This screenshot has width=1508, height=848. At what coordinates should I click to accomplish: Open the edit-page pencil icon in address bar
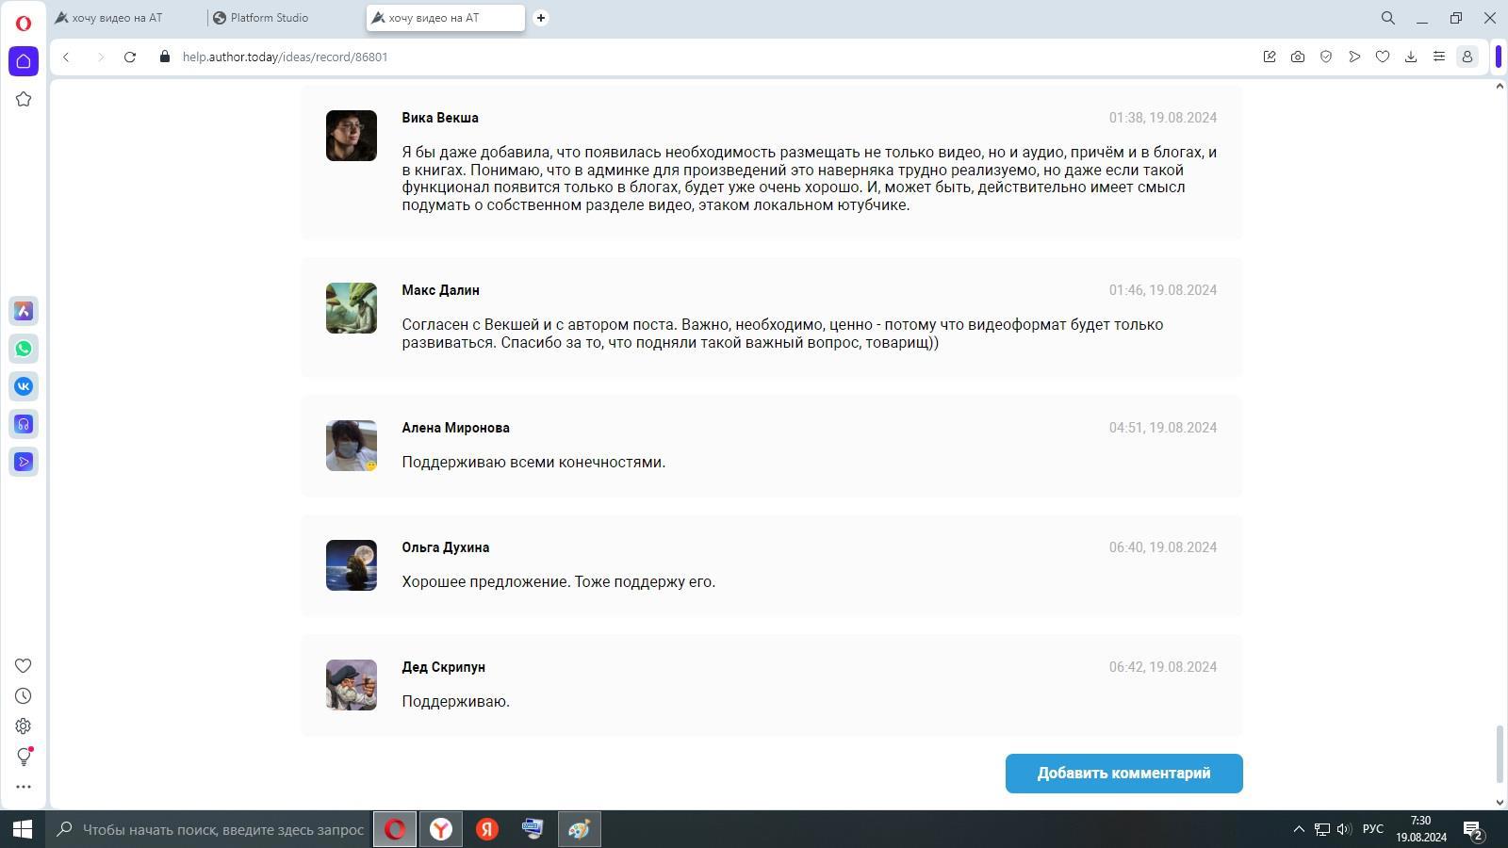click(1270, 57)
